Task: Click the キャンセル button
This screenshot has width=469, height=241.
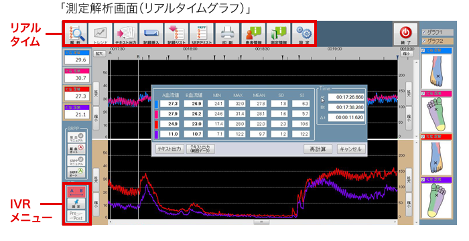Action: click(x=351, y=149)
